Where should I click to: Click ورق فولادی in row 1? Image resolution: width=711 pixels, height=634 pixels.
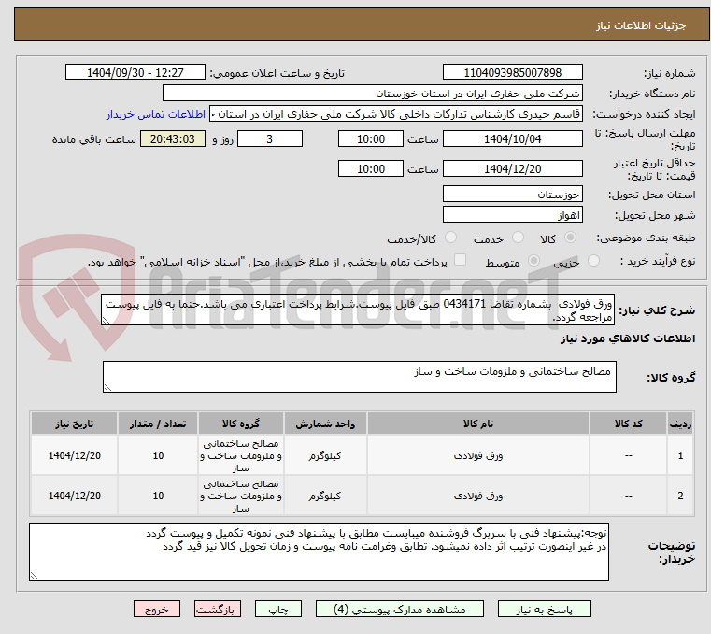478,455
